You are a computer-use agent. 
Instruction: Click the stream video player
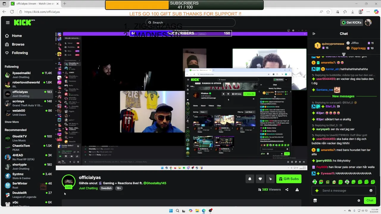pyautogui.click(x=182, y=100)
